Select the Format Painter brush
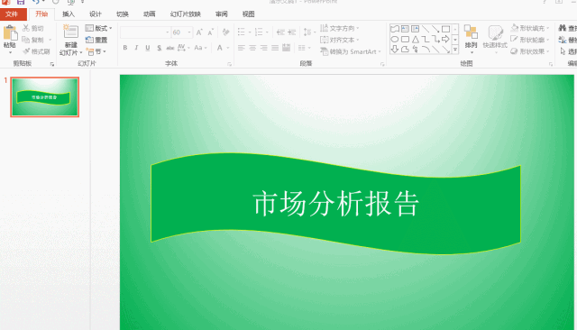Viewport: 577px width, 330px height. [36, 51]
